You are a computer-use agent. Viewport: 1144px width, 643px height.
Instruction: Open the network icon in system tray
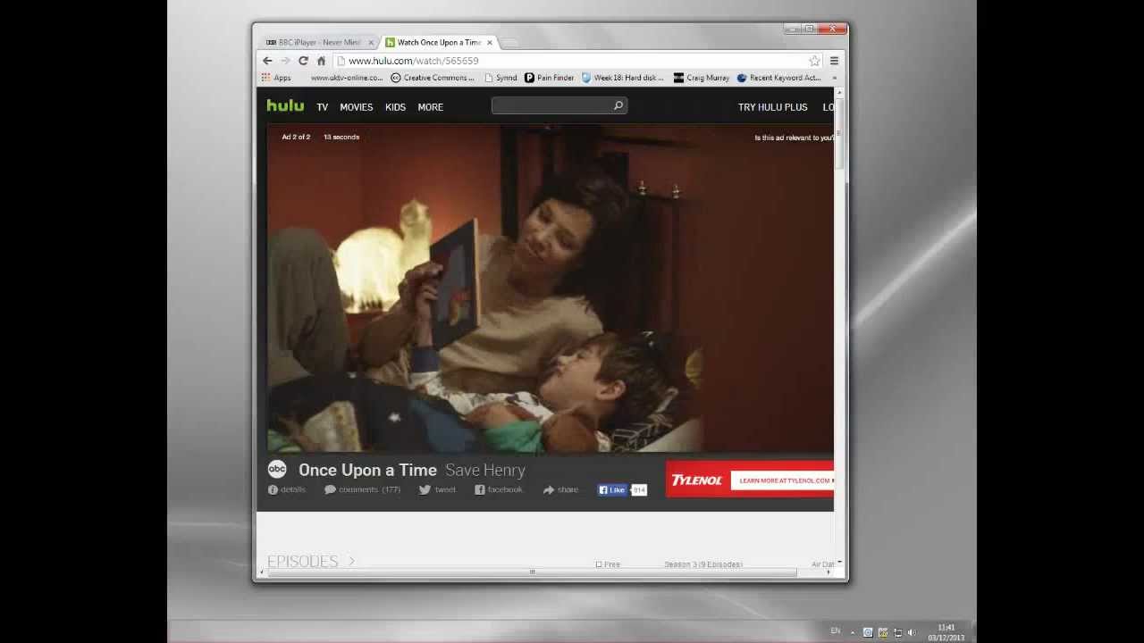tap(897, 632)
